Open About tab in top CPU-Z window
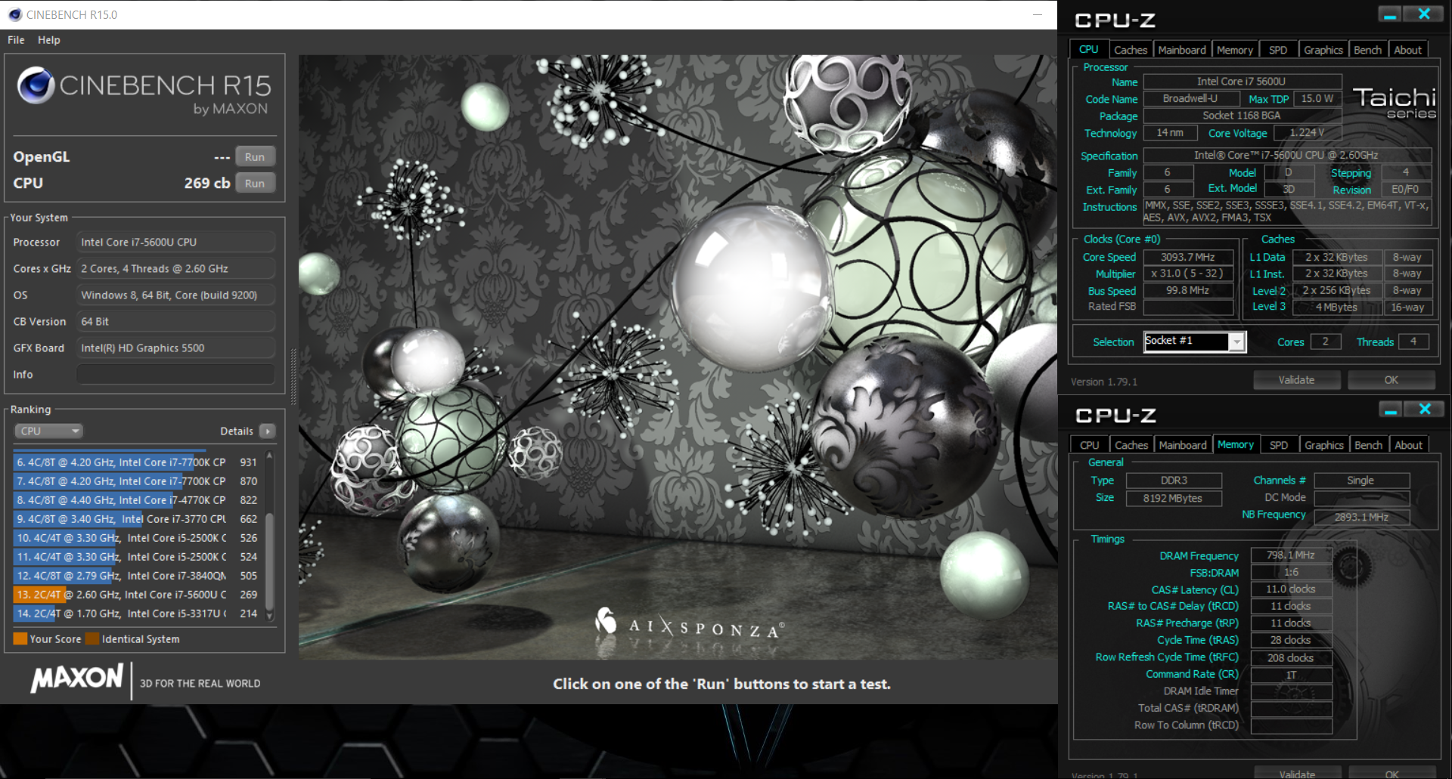This screenshot has width=1452, height=779. click(1408, 50)
